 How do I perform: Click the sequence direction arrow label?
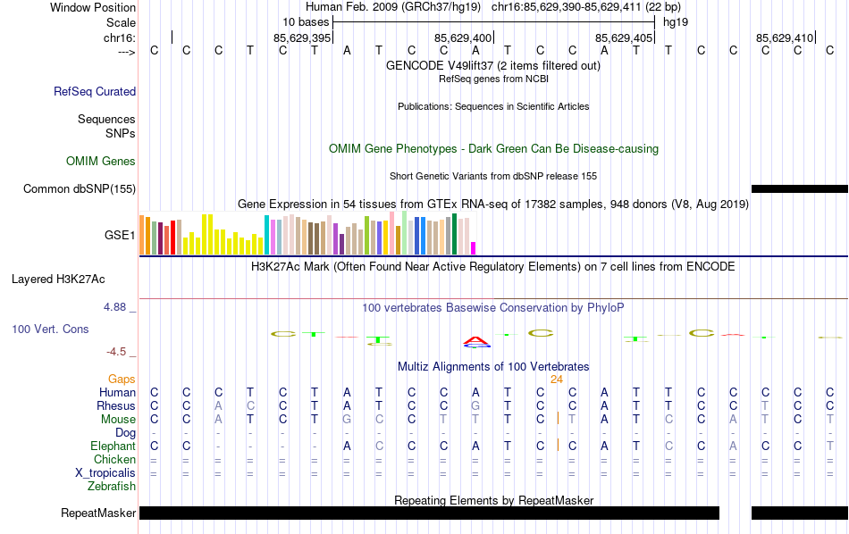pos(127,52)
